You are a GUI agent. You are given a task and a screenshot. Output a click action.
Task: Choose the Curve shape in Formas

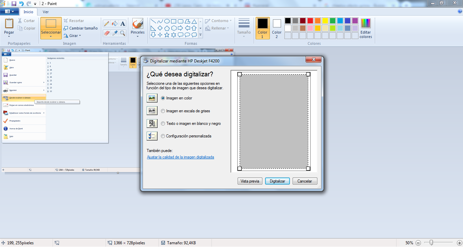[x=160, y=21]
